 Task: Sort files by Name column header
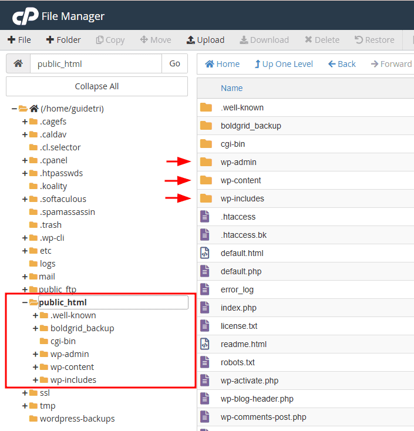tap(231, 88)
